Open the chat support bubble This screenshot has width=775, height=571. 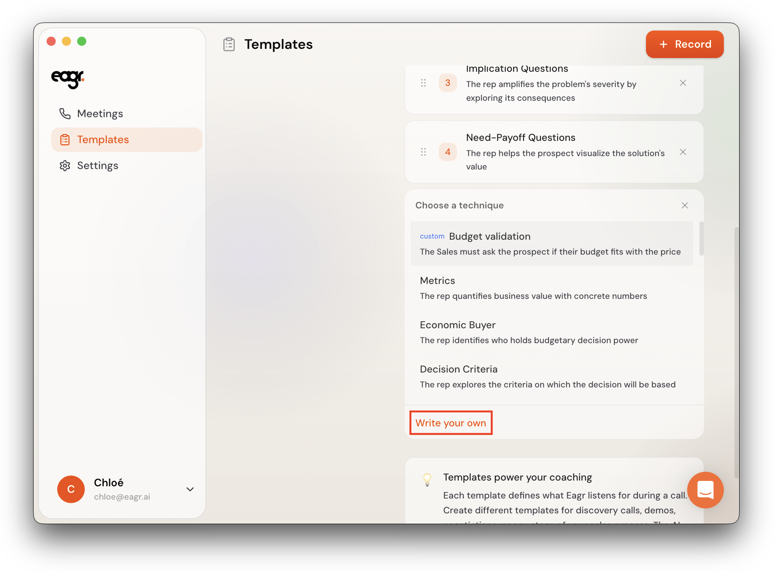705,490
